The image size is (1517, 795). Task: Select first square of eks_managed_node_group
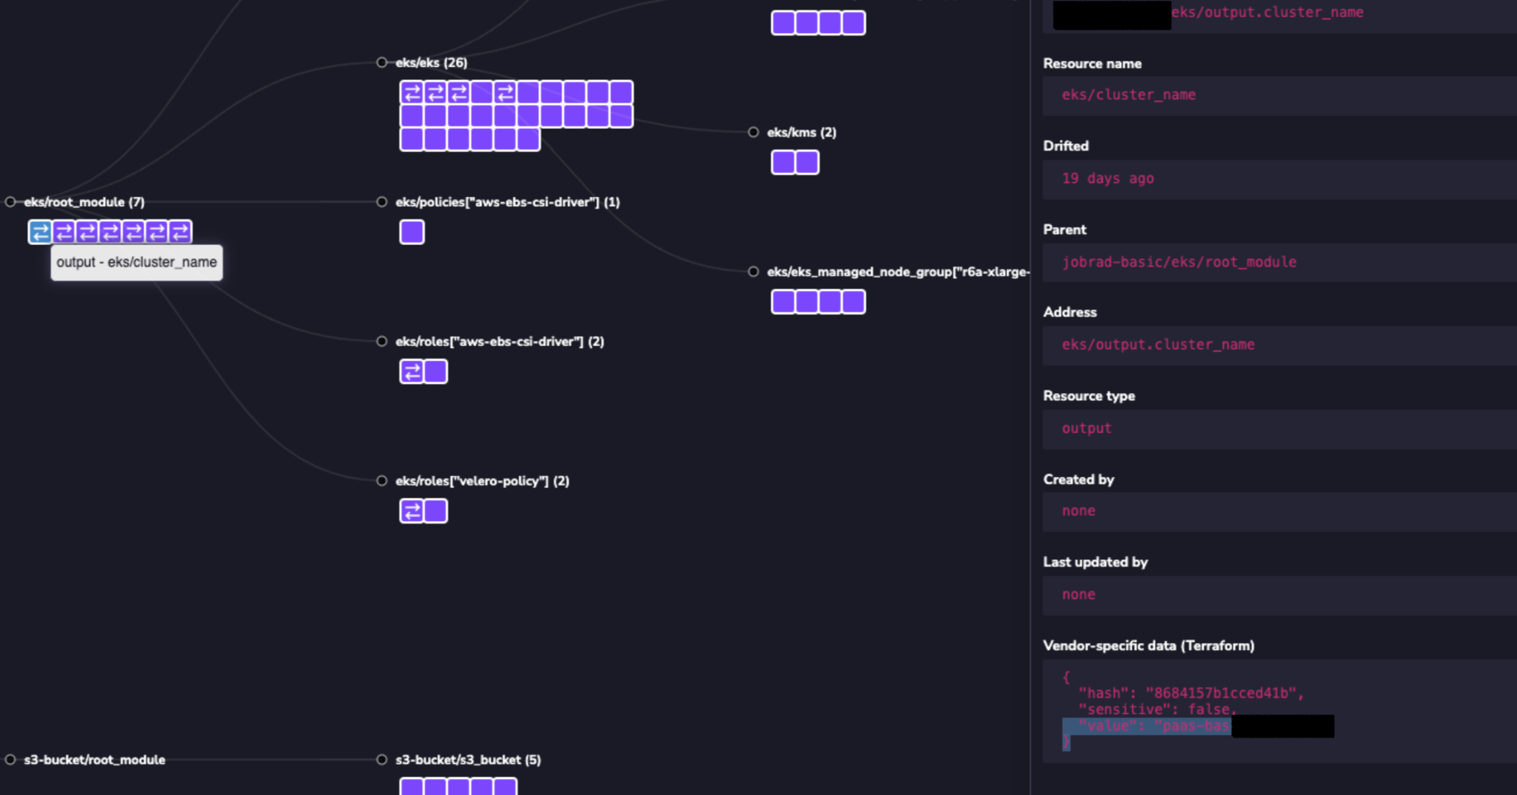(x=783, y=302)
